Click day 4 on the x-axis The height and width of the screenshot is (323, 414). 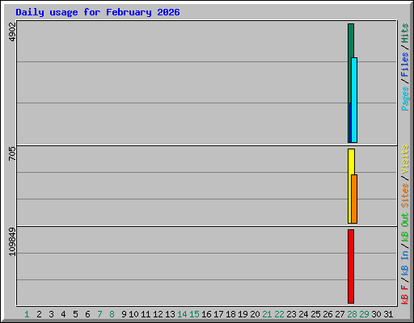tap(63, 314)
